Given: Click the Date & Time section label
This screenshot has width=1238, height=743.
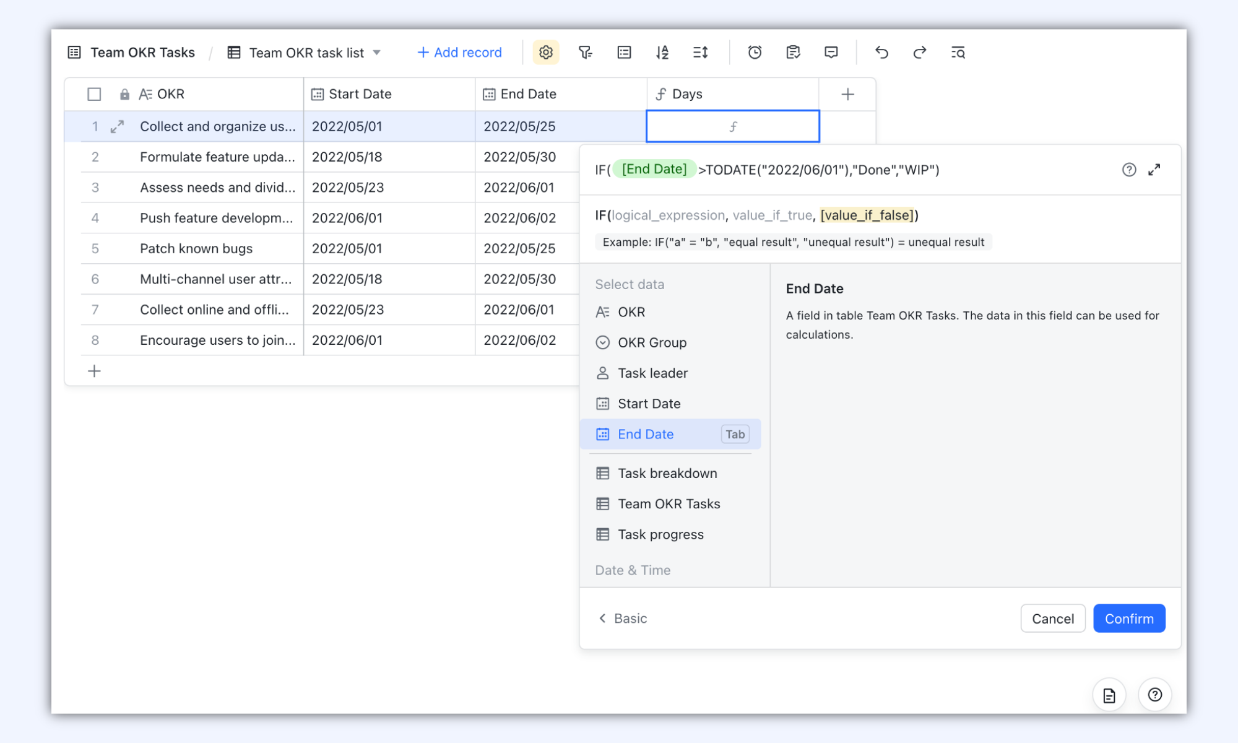Looking at the screenshot, I should 633,570.
